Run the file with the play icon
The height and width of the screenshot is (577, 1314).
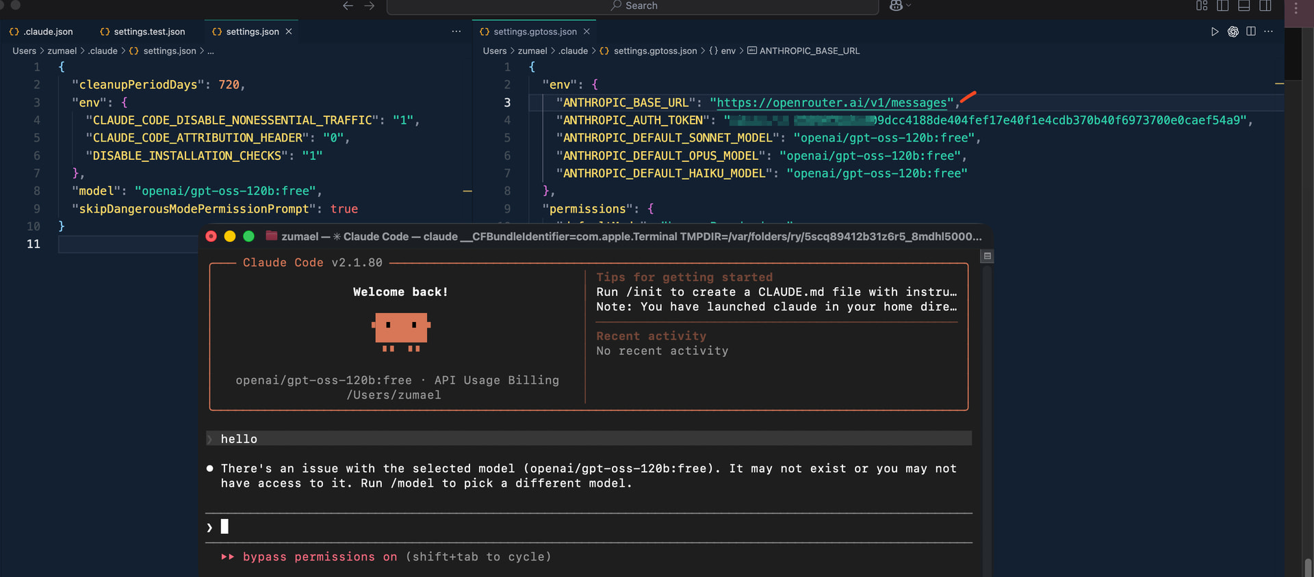pyautogui.click(x=1215, y=31)
